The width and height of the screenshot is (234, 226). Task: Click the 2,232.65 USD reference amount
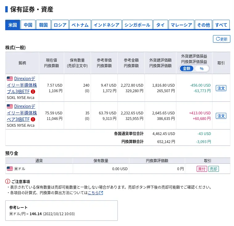pyautogui.click(x=132, y=113)
